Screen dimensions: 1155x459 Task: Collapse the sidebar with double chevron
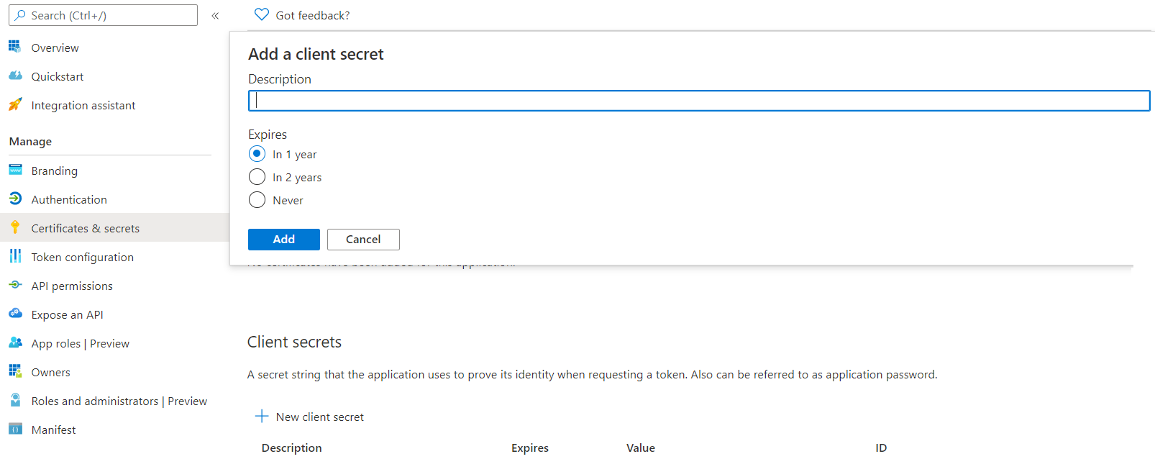[x=215, y=15]
